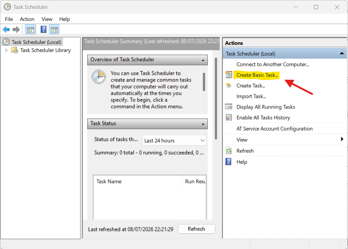
Task: Open AT Service Account Configuration
Action: (275, 129)
